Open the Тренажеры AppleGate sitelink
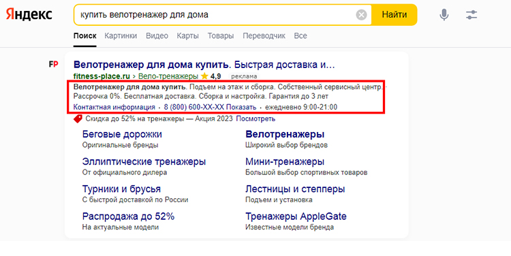Screen dimensions: 511x256 coord(296,217)
